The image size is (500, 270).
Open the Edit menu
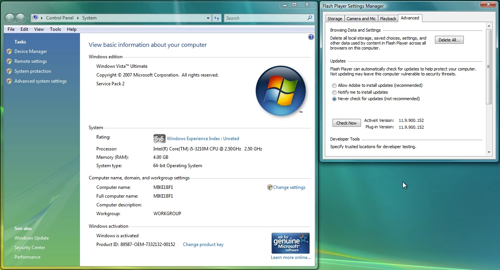(24, 29)
